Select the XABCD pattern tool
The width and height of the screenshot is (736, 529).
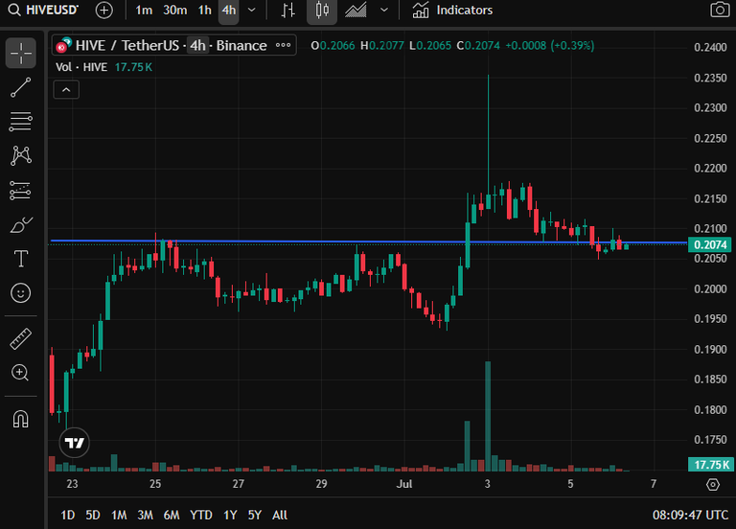[x=21, y=155]
